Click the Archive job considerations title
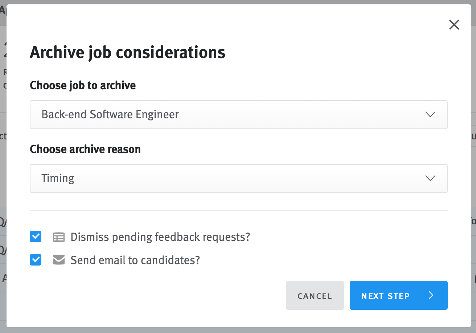 [x=128, y=52]
